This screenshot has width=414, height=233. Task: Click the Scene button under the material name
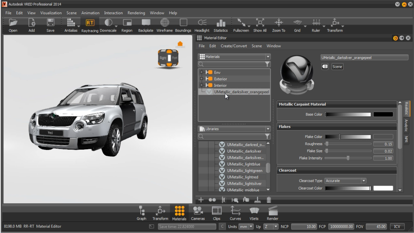click(337, 67)
